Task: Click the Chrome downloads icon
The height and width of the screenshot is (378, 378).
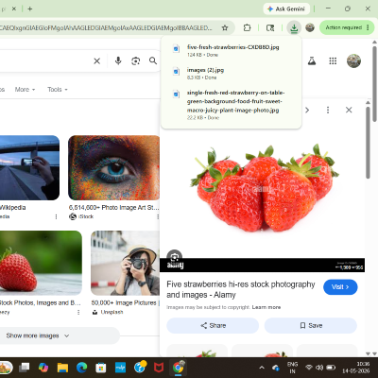Action: (294, 27)
